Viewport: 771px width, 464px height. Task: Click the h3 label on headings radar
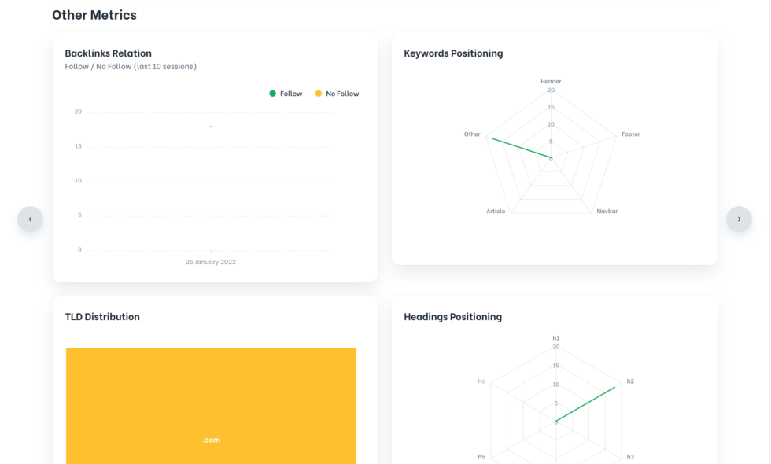tap(630, 457)
